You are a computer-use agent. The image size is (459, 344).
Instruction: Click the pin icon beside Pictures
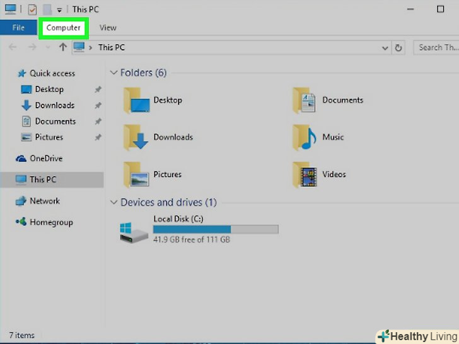tap(98, 137)
